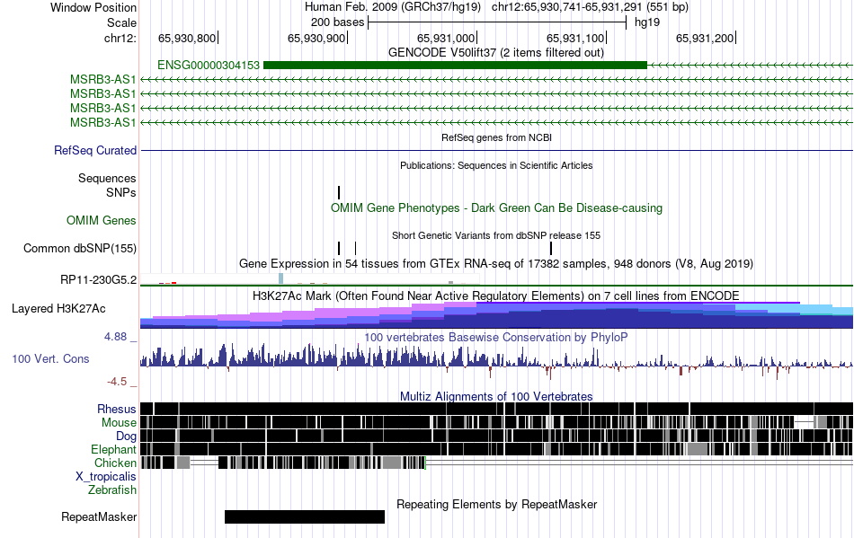
Task: Click the GENCODE V50lift37 track title
Action: pyautogui.click(x=496, y=53)
